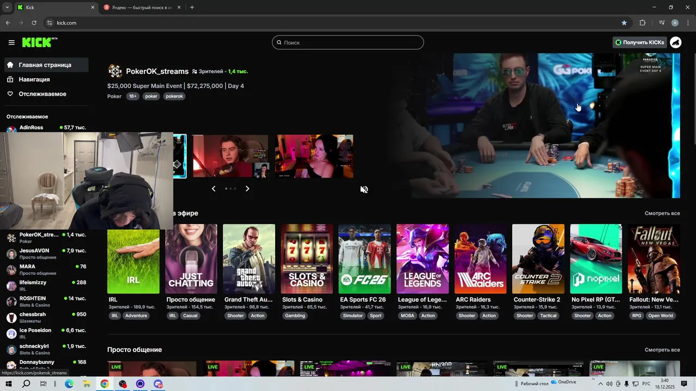Image resolution: width=696 pixels, height=391 pixels.
Task: Open the Fallout: New Vegas card
Action: tap(654, 259)
